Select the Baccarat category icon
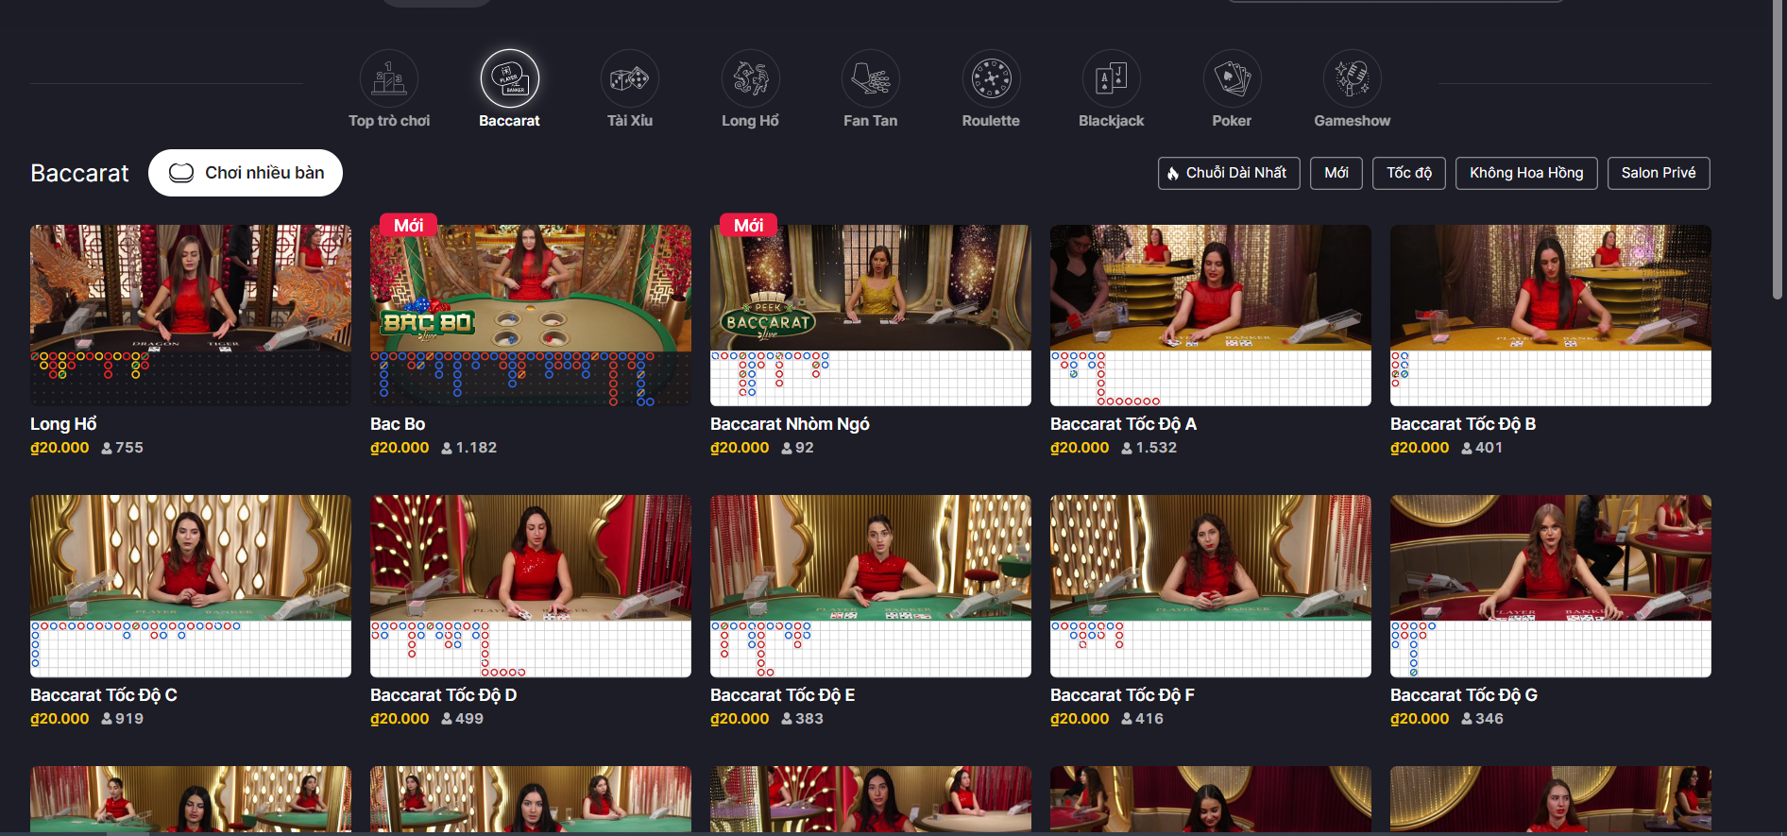The height and width of the screenshot is (836, 1787). pyautogui.click(x=510, y=78)
